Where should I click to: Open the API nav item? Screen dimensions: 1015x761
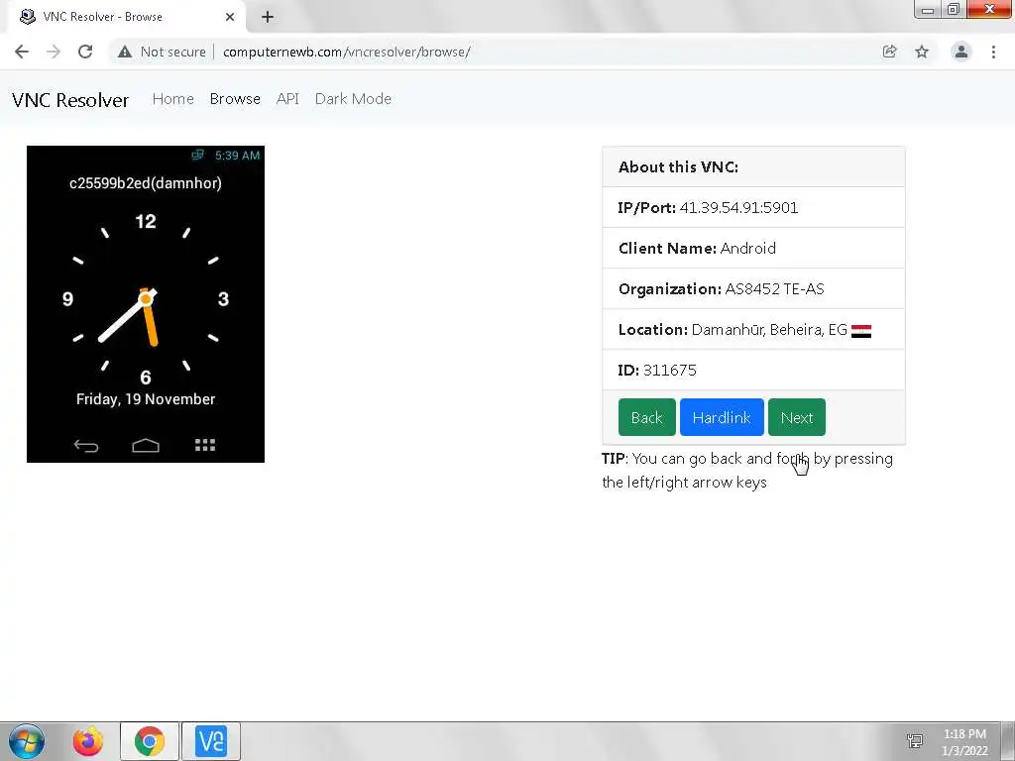coord(287,99)
